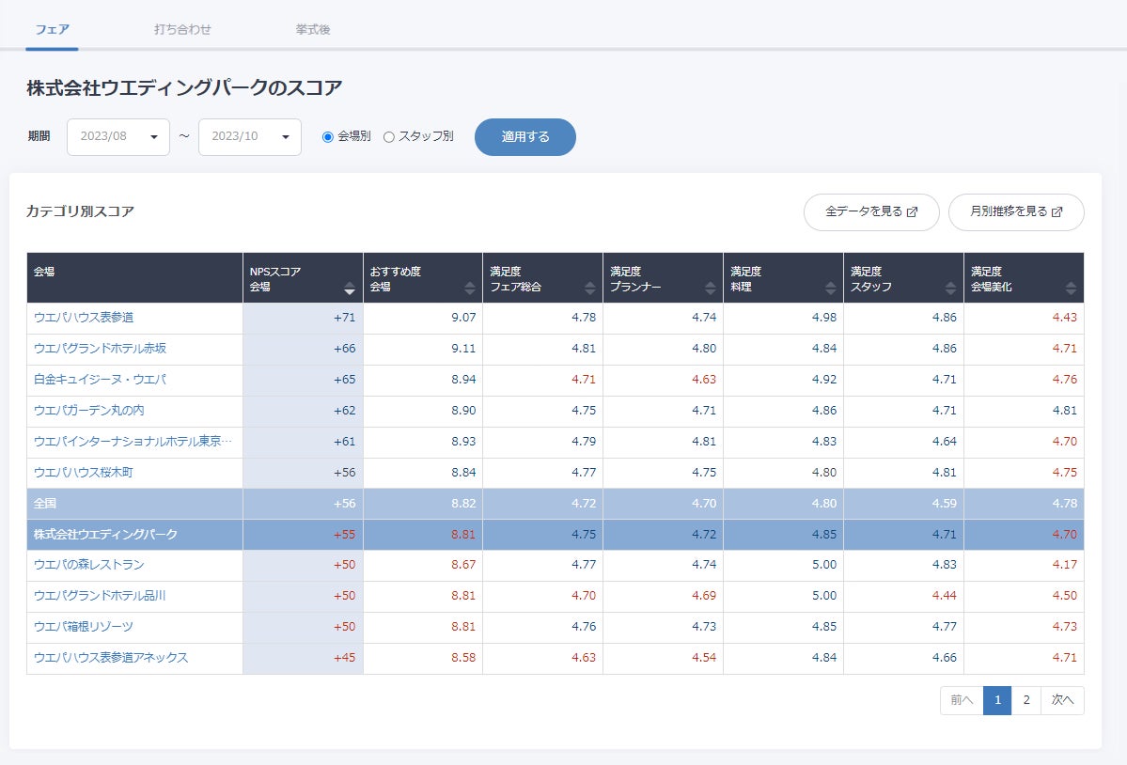1127x765 pixels.
Task: Click the 次へ pagination button
Action: tap(1062, 700)
